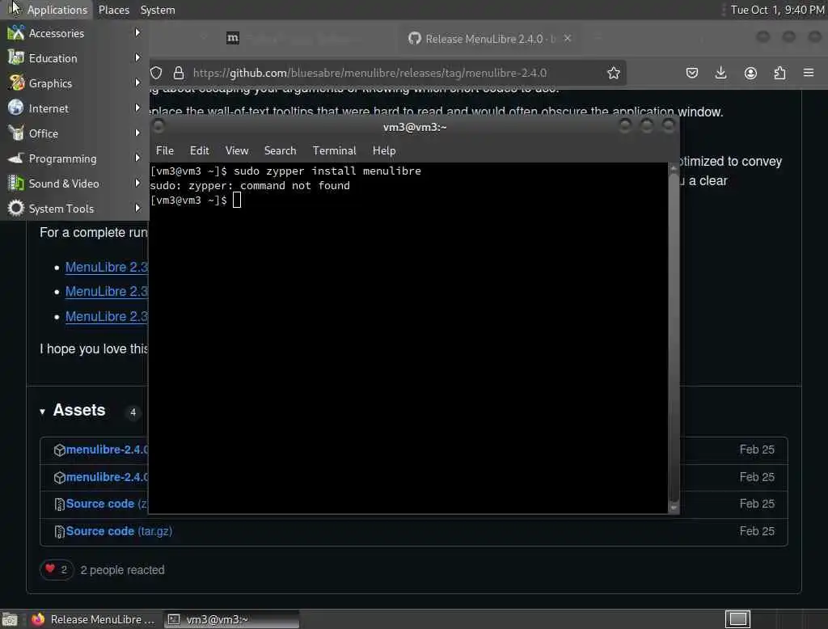Open the terminal Search menu

coord(280,150)
